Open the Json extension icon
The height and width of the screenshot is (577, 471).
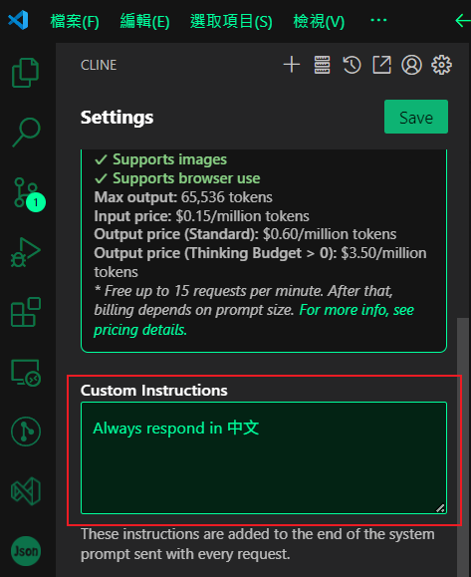click(26, 551)
